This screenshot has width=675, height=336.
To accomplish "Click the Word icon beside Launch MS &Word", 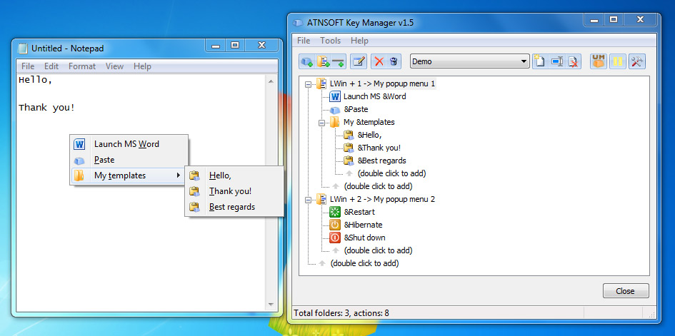I will [x=334, y=96].
